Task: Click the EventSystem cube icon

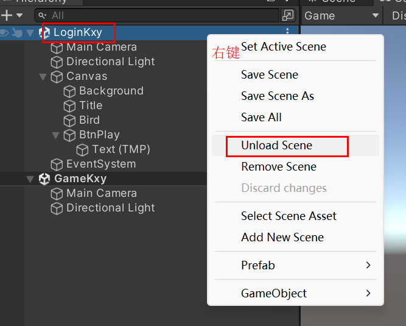Action: click(x=57, y=164)
